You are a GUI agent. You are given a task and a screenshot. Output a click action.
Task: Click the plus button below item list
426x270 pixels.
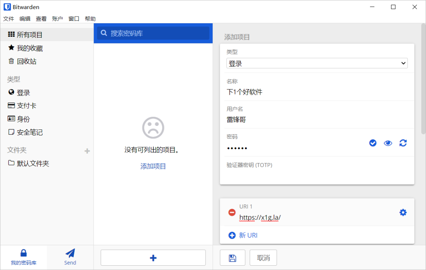point(153,257)
